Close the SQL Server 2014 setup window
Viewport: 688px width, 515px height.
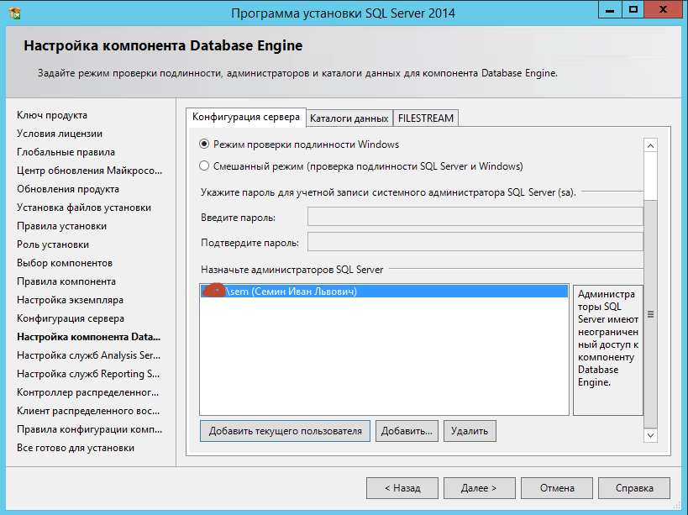(664, 9)
